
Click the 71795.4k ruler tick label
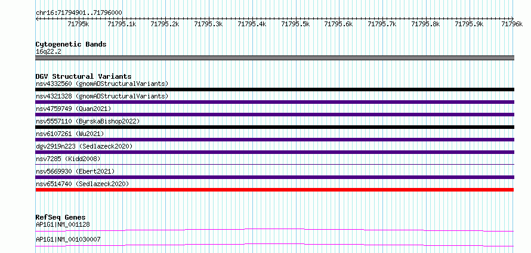(252, 24)
